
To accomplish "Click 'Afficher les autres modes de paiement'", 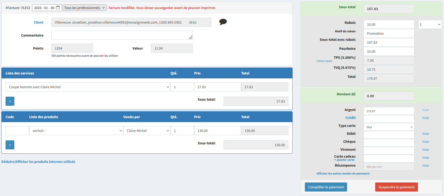I will [343, 173].
